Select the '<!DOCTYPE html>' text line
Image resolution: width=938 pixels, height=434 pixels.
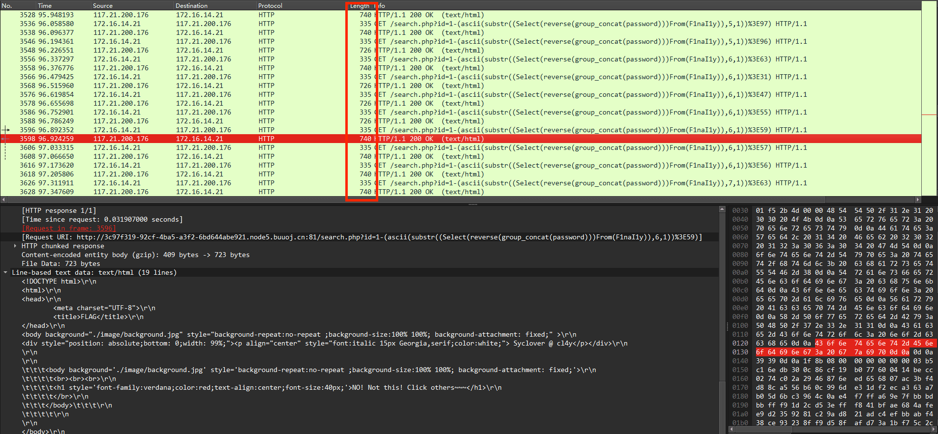click(59, 281)
